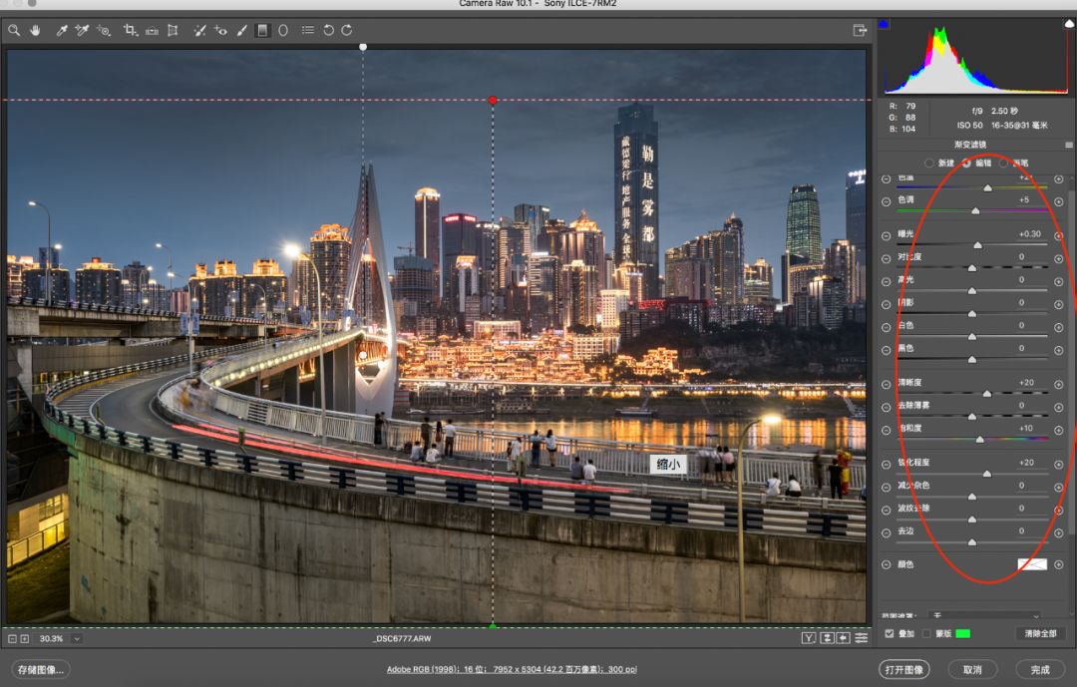This screenshot has width=1077, height=687.
Task: Select the Adjustment Brush tool
Action: (x=241, y=30)
